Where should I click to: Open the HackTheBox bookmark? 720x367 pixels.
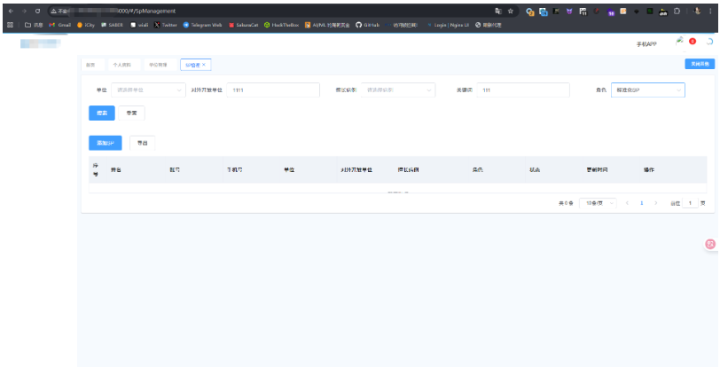point(281,25)
